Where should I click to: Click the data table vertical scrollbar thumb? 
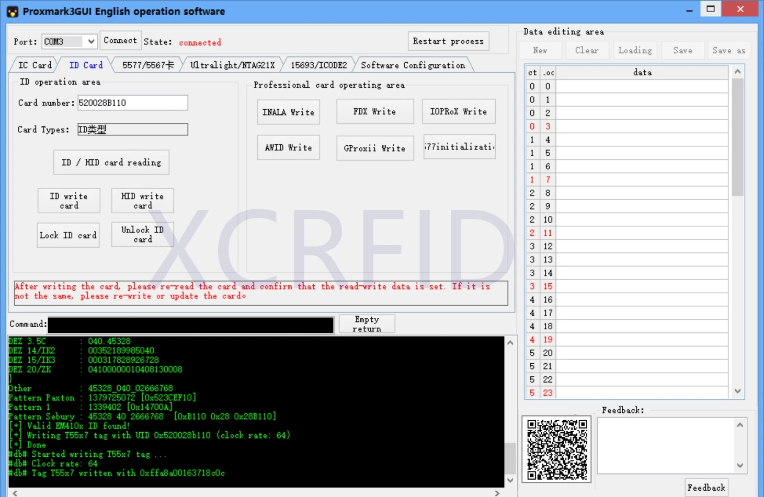(738, 137)
